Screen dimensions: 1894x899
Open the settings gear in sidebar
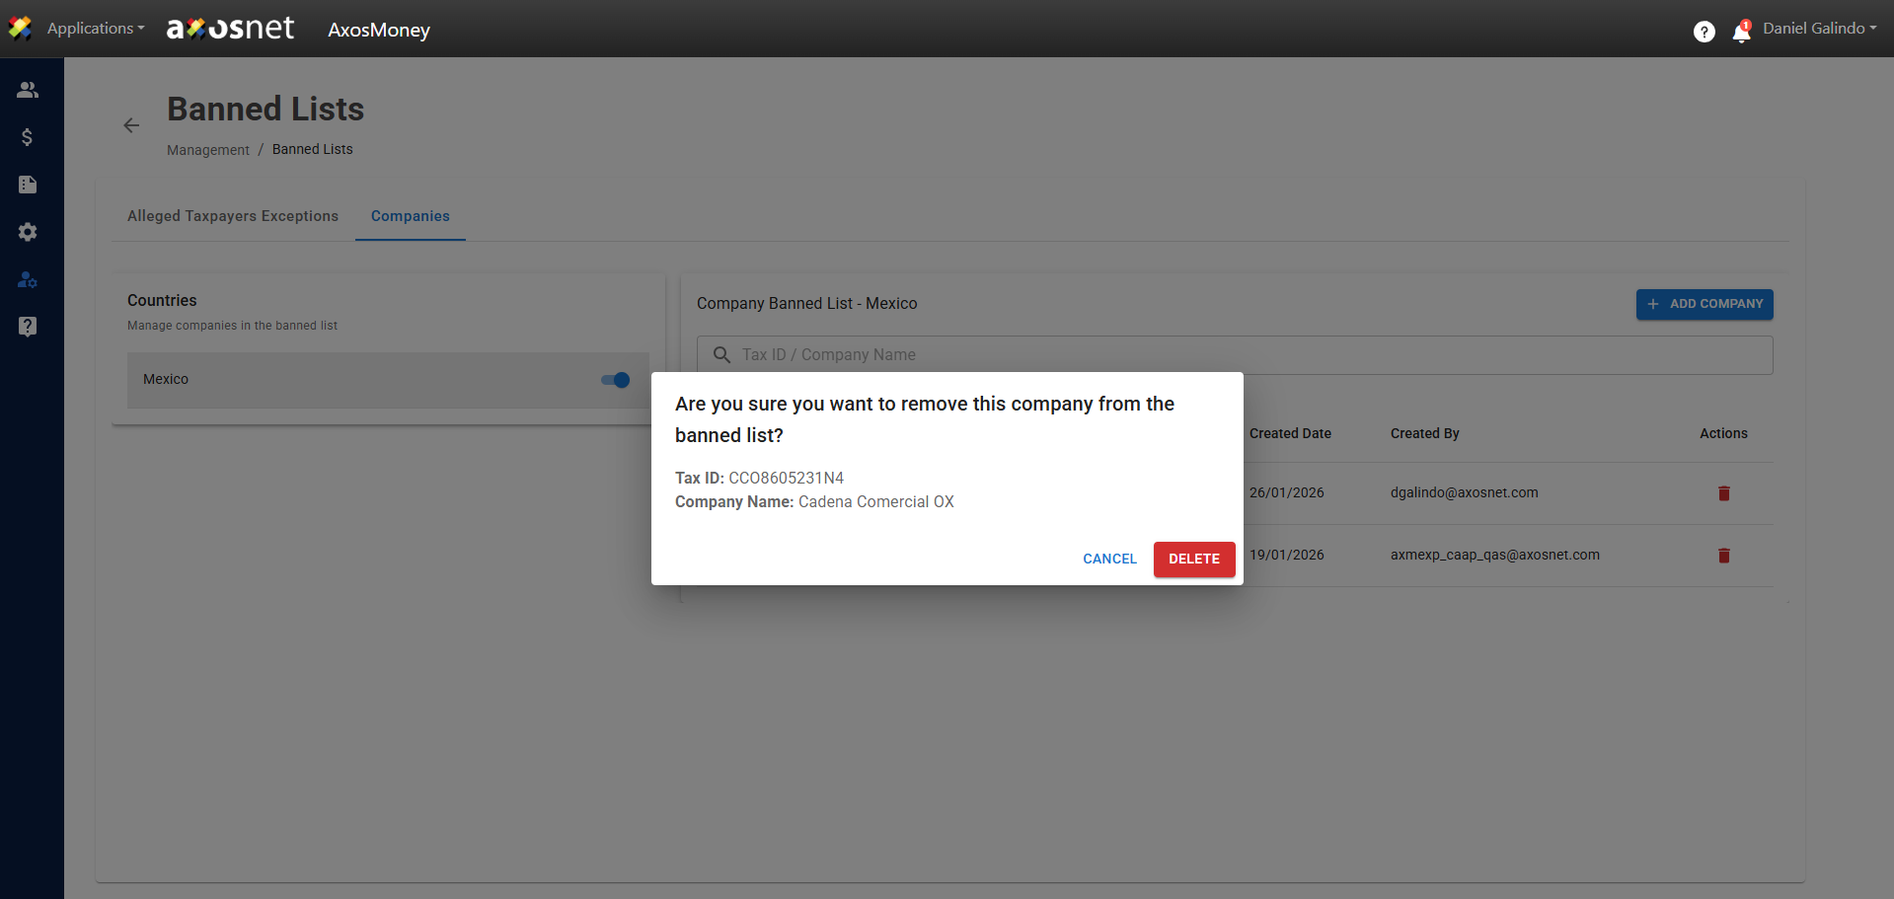pos(28,232)
